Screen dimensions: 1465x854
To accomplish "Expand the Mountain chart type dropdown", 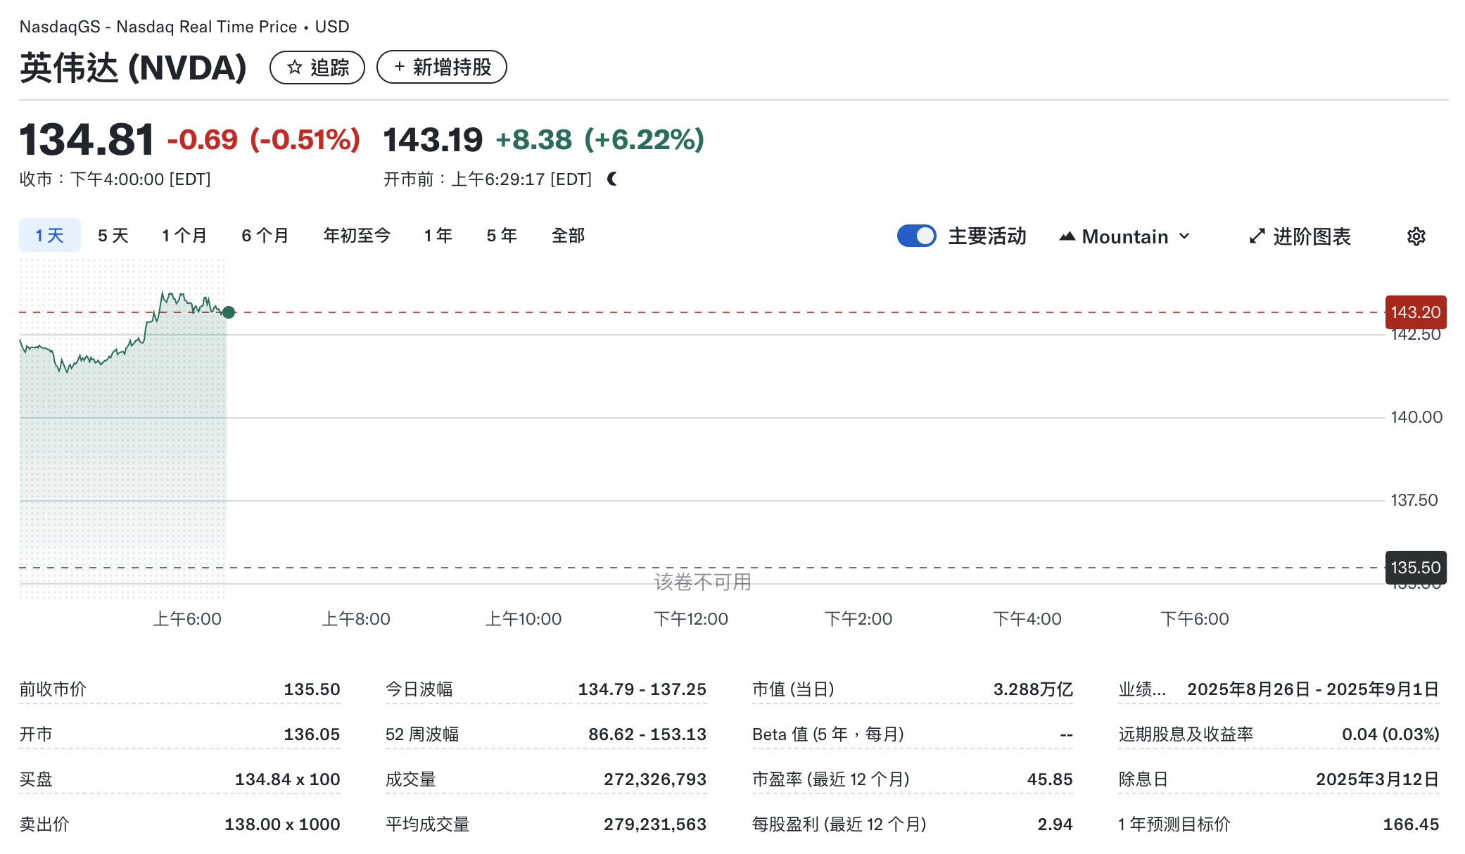I will [x=1124, y=236].
